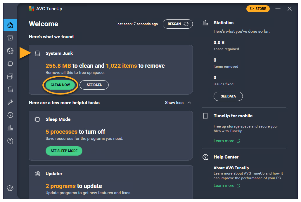Open Settings gear at sidebar bottom
Image resolution: width=301 pixels, height=202 pixels.
pos(10,188)
